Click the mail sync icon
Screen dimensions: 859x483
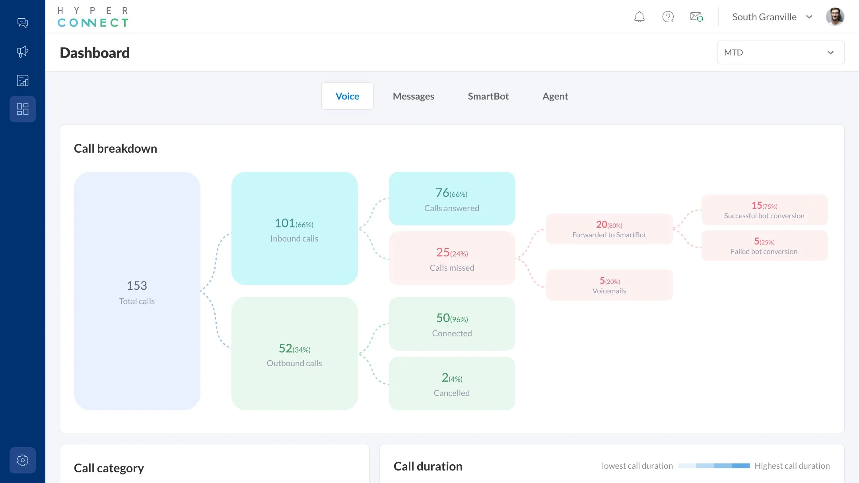696,17
